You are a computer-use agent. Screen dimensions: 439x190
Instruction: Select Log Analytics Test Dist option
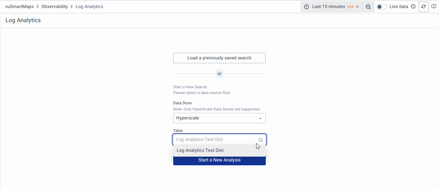[x=200, y=151]
